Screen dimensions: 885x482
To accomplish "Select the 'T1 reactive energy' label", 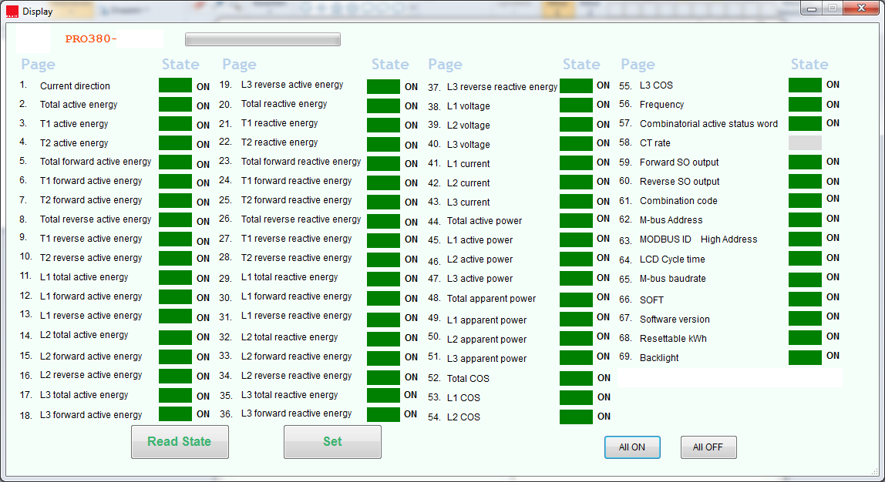I will 279,123.
